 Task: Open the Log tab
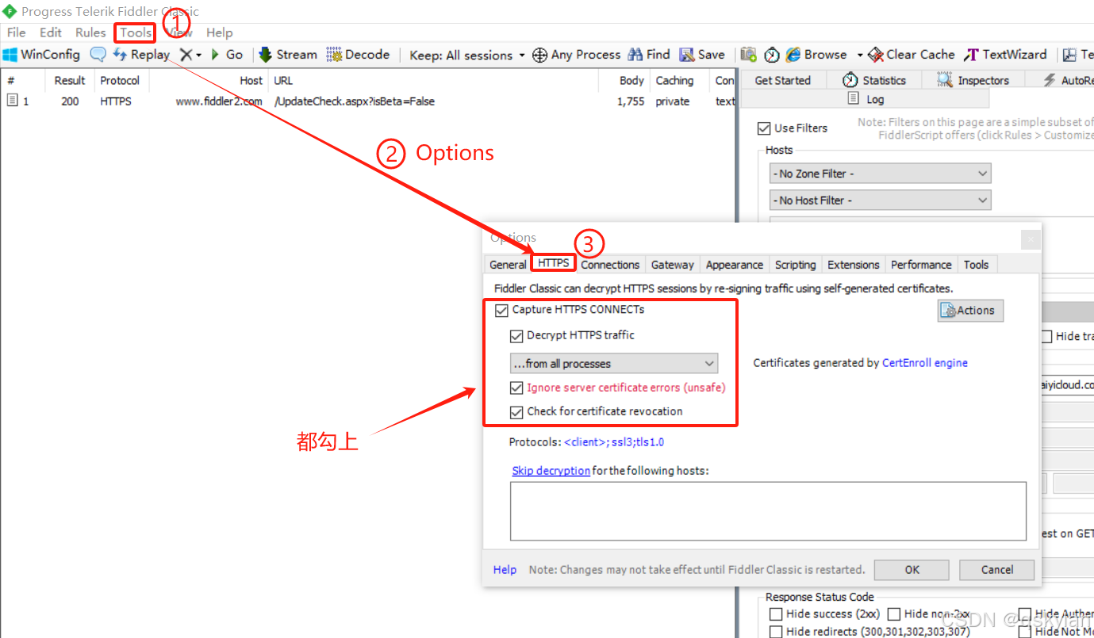coord(866,99)
